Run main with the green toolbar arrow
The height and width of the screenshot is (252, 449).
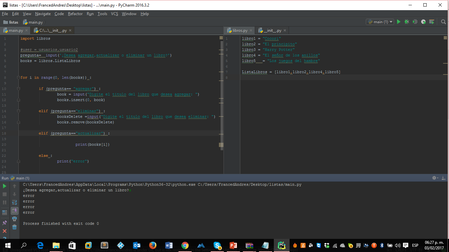coord(398,22)
